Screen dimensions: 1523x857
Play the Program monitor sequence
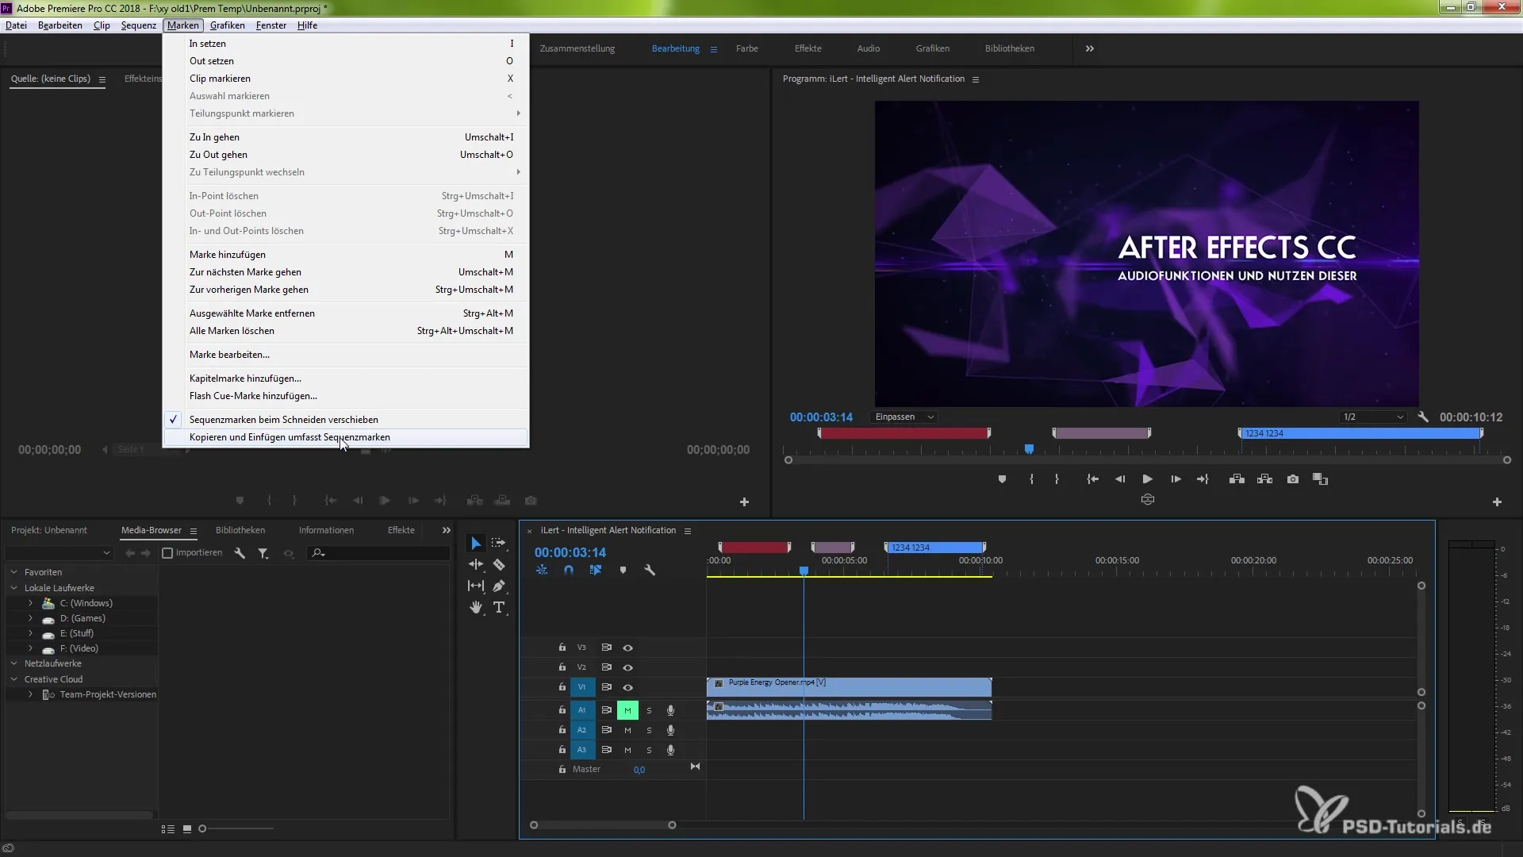pos(1147,479)
